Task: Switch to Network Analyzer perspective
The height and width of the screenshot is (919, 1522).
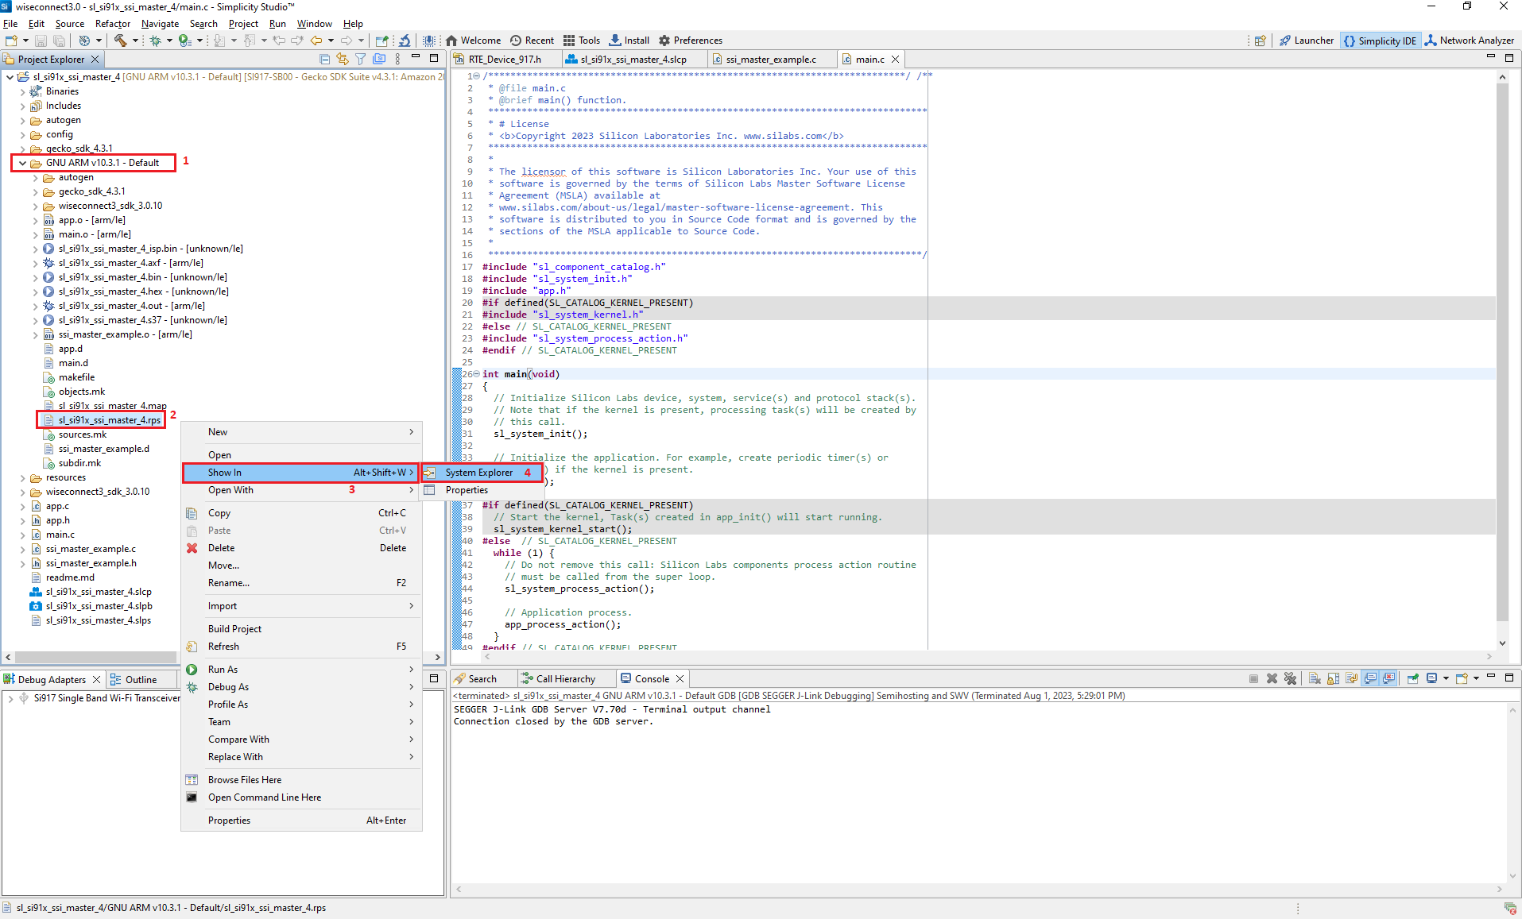Action: (1470, 41)
